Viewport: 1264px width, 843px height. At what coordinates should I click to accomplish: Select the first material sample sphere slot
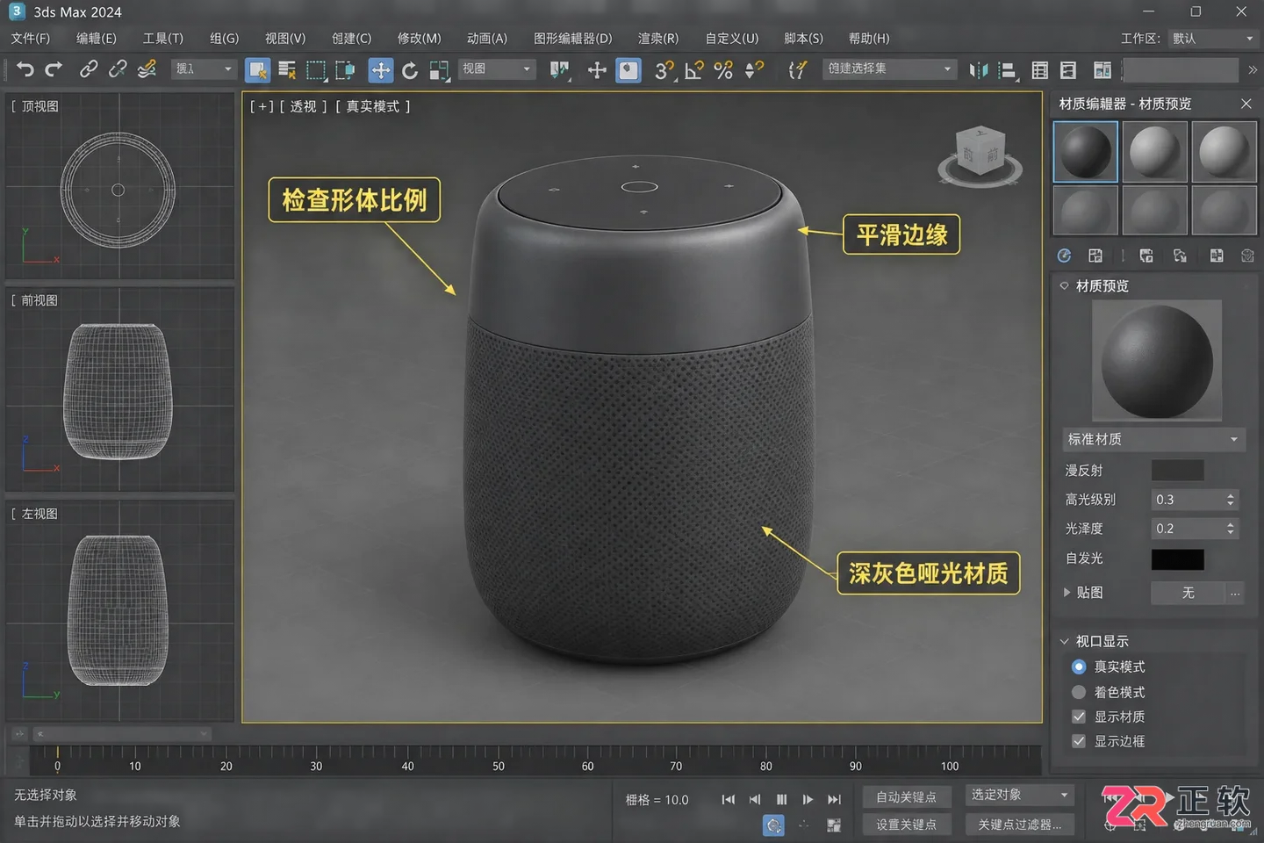click(x=1085, y=151)
